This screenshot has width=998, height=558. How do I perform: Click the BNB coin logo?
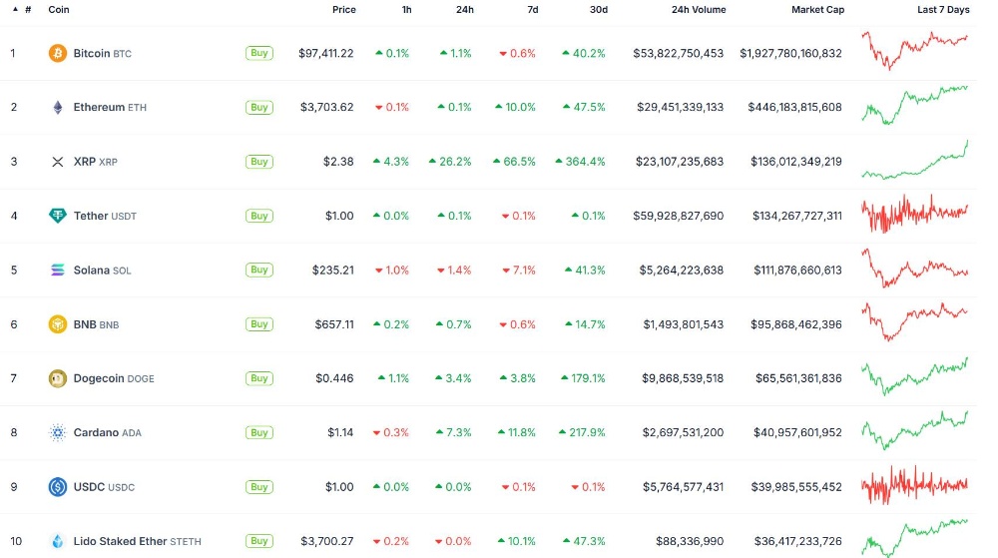(57, 324)
